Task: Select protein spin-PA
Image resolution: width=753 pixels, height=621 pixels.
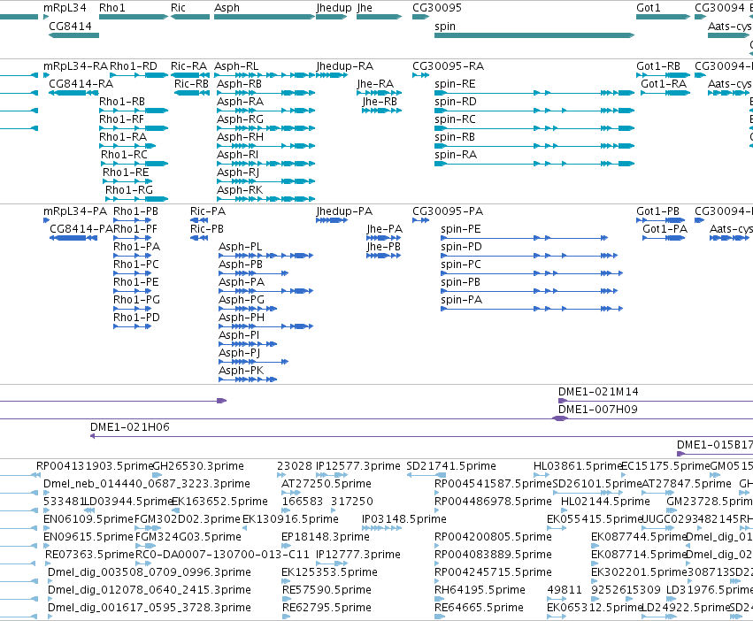Action: click(x=532, y=309)
